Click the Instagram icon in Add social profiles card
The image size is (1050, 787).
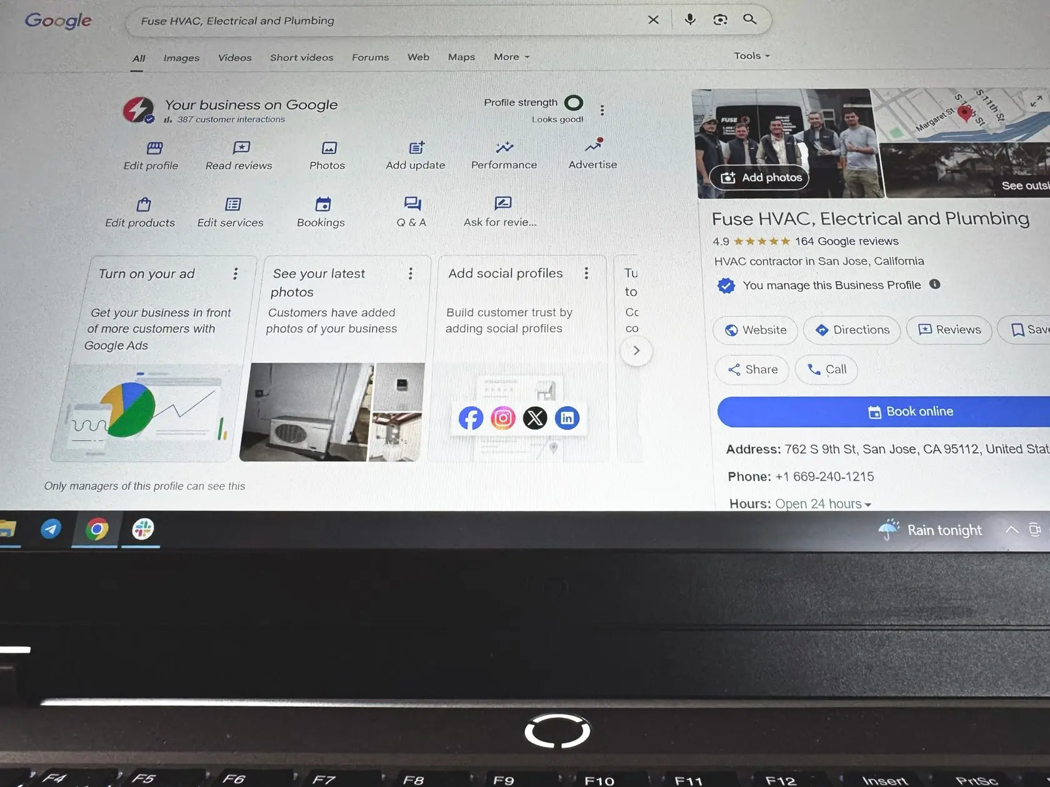tap(502, 418)
